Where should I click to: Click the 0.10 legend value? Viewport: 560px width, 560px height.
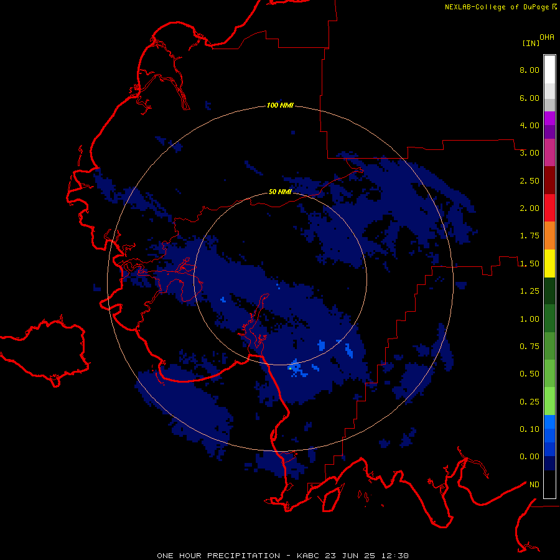(530, 429)
